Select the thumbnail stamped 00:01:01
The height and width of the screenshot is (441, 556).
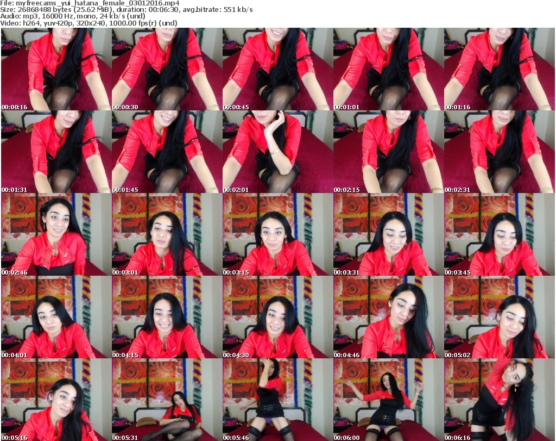coord(388,69)
